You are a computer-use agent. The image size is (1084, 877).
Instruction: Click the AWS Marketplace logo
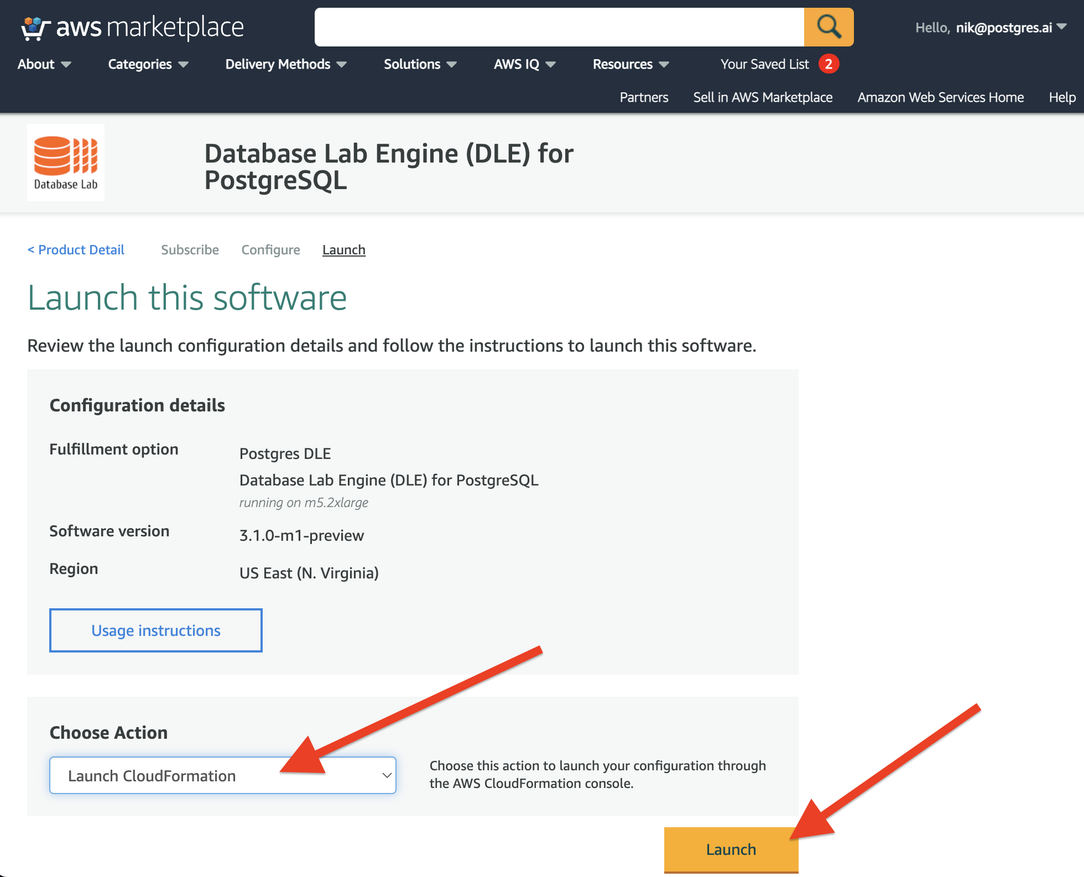tap(132, 27)
